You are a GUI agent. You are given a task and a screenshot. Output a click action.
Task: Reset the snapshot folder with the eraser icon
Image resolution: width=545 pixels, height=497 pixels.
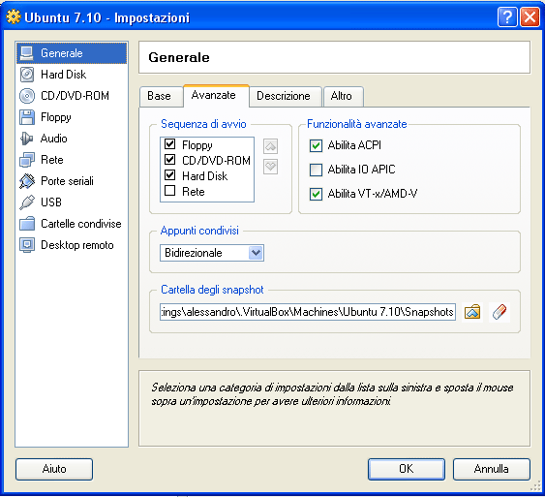500,312
